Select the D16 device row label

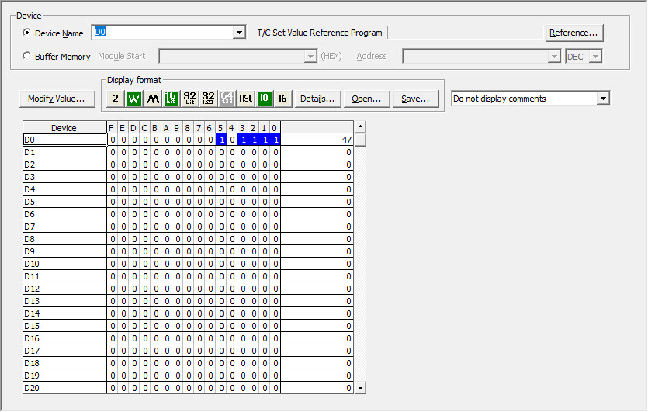pos(65,338)
